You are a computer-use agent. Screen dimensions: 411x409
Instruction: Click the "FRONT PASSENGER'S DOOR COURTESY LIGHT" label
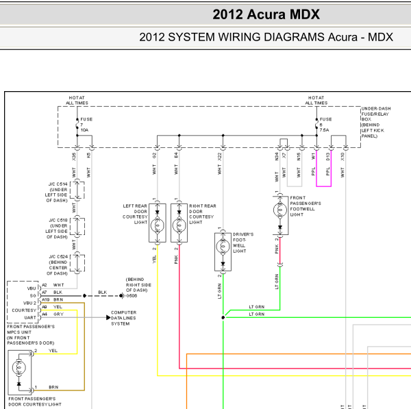pos(35,401)
